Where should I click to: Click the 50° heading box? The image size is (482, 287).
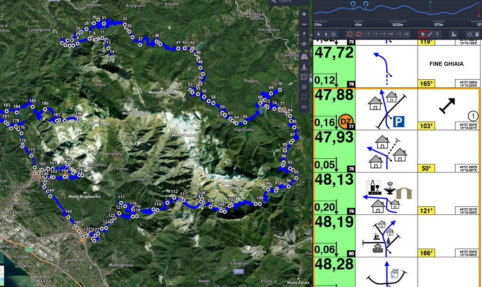click(x=426, y=168)
